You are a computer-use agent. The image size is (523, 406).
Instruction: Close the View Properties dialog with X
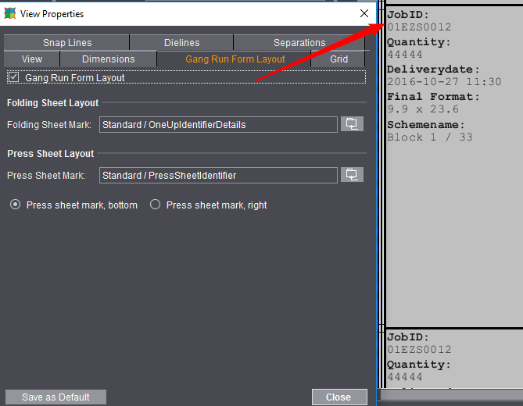click(364, 13)
